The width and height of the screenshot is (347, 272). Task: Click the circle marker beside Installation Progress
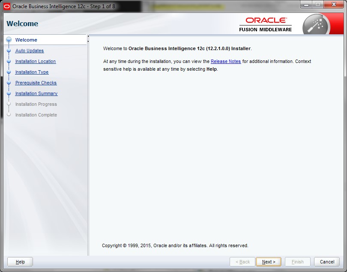coord(9,104)
